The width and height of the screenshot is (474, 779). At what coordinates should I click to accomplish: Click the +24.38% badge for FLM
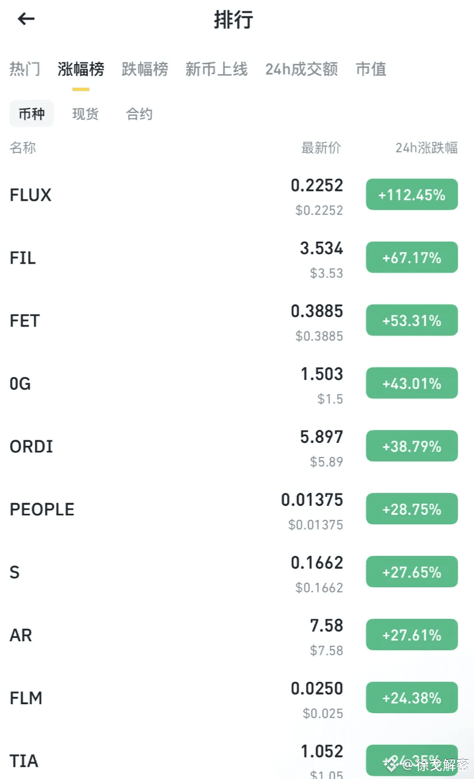tap(412, 698)
